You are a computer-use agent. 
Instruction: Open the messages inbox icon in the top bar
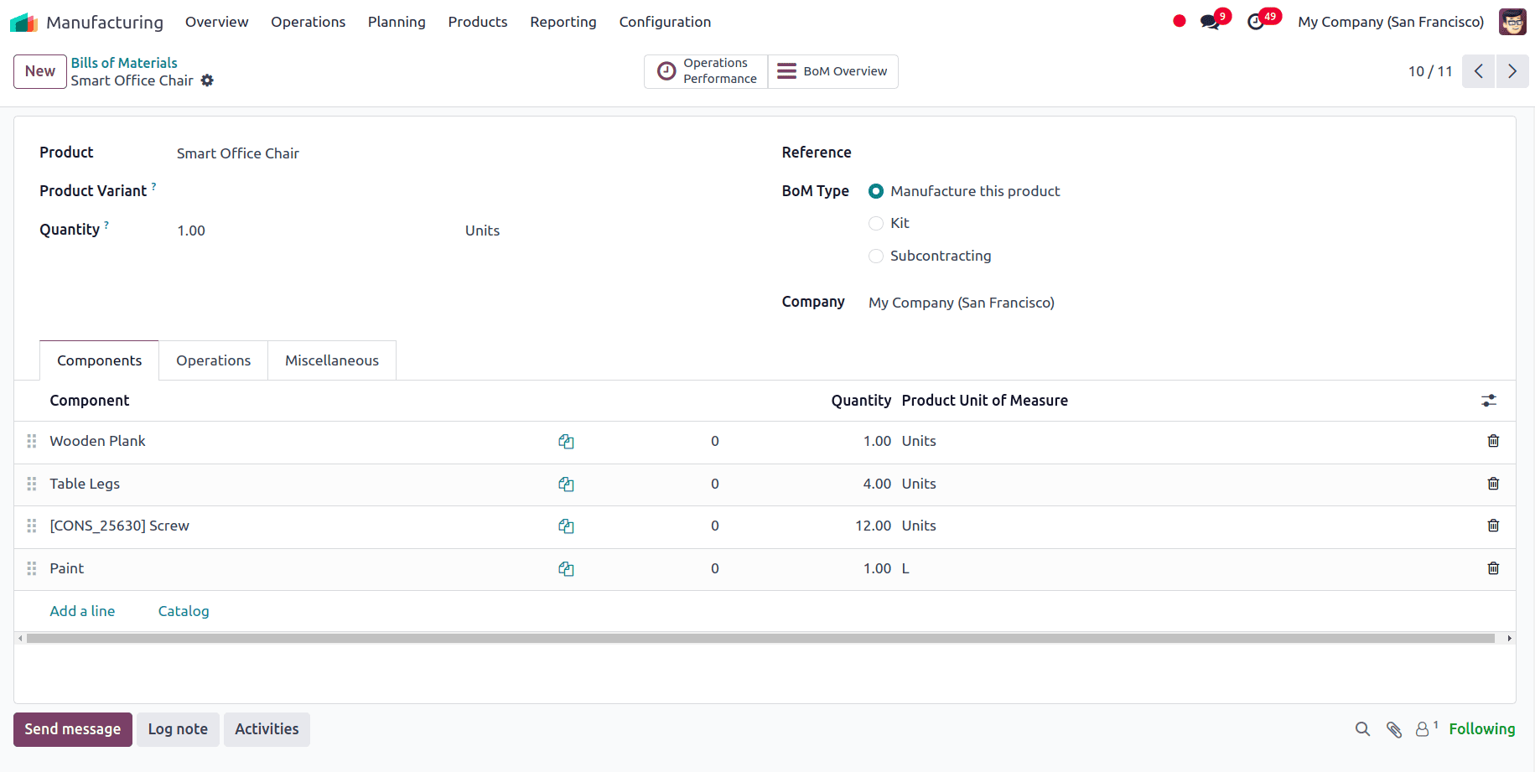click(x=1210, y=21)
